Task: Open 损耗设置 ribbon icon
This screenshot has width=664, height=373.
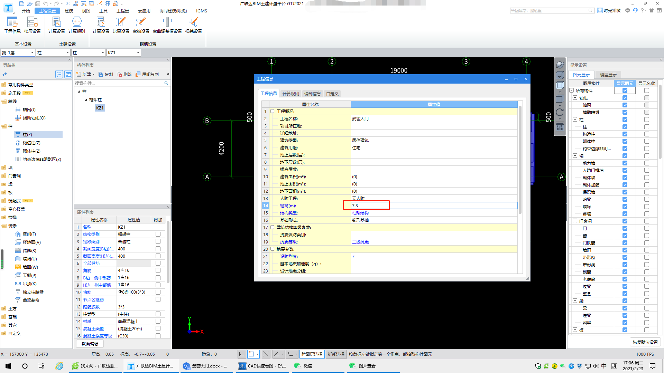Action: [x=193, y=25]
